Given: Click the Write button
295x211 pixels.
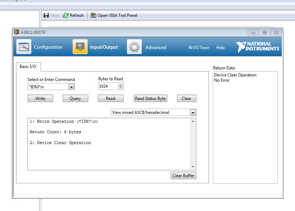Looking at the screenshot, I should 40,98.
